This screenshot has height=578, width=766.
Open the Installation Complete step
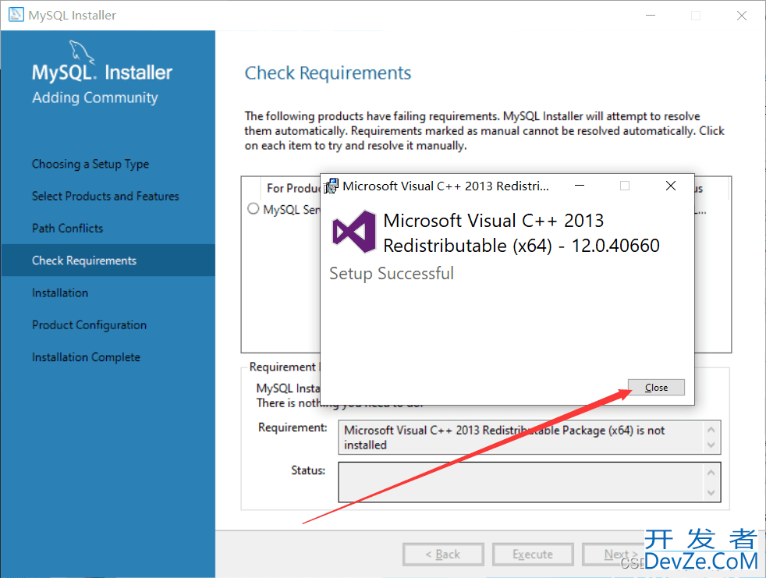[86, 358]
